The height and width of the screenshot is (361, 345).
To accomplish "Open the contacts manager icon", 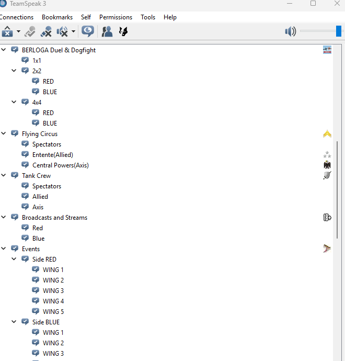I will (x=107, y=31).
